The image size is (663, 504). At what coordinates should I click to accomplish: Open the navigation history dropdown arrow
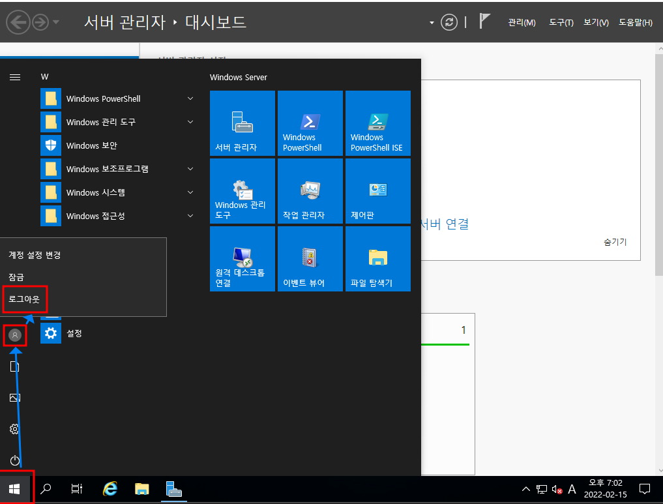[56, 22]
